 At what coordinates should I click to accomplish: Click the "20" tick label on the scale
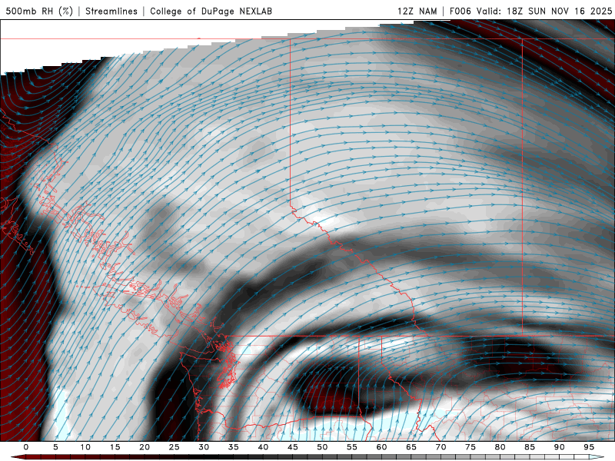click(x=145, y=447)
